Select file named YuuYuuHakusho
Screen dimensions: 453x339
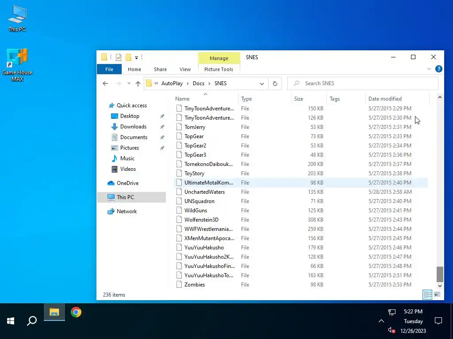204,248
